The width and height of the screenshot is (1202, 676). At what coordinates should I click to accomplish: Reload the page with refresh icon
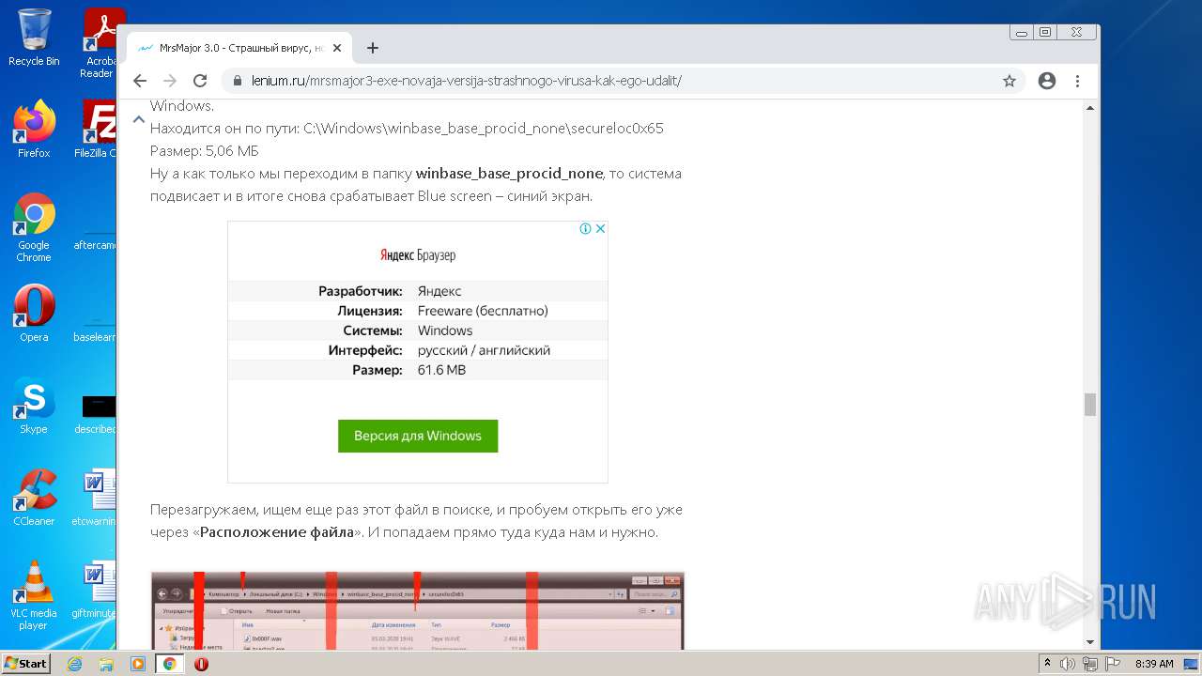tap(200, 81)
